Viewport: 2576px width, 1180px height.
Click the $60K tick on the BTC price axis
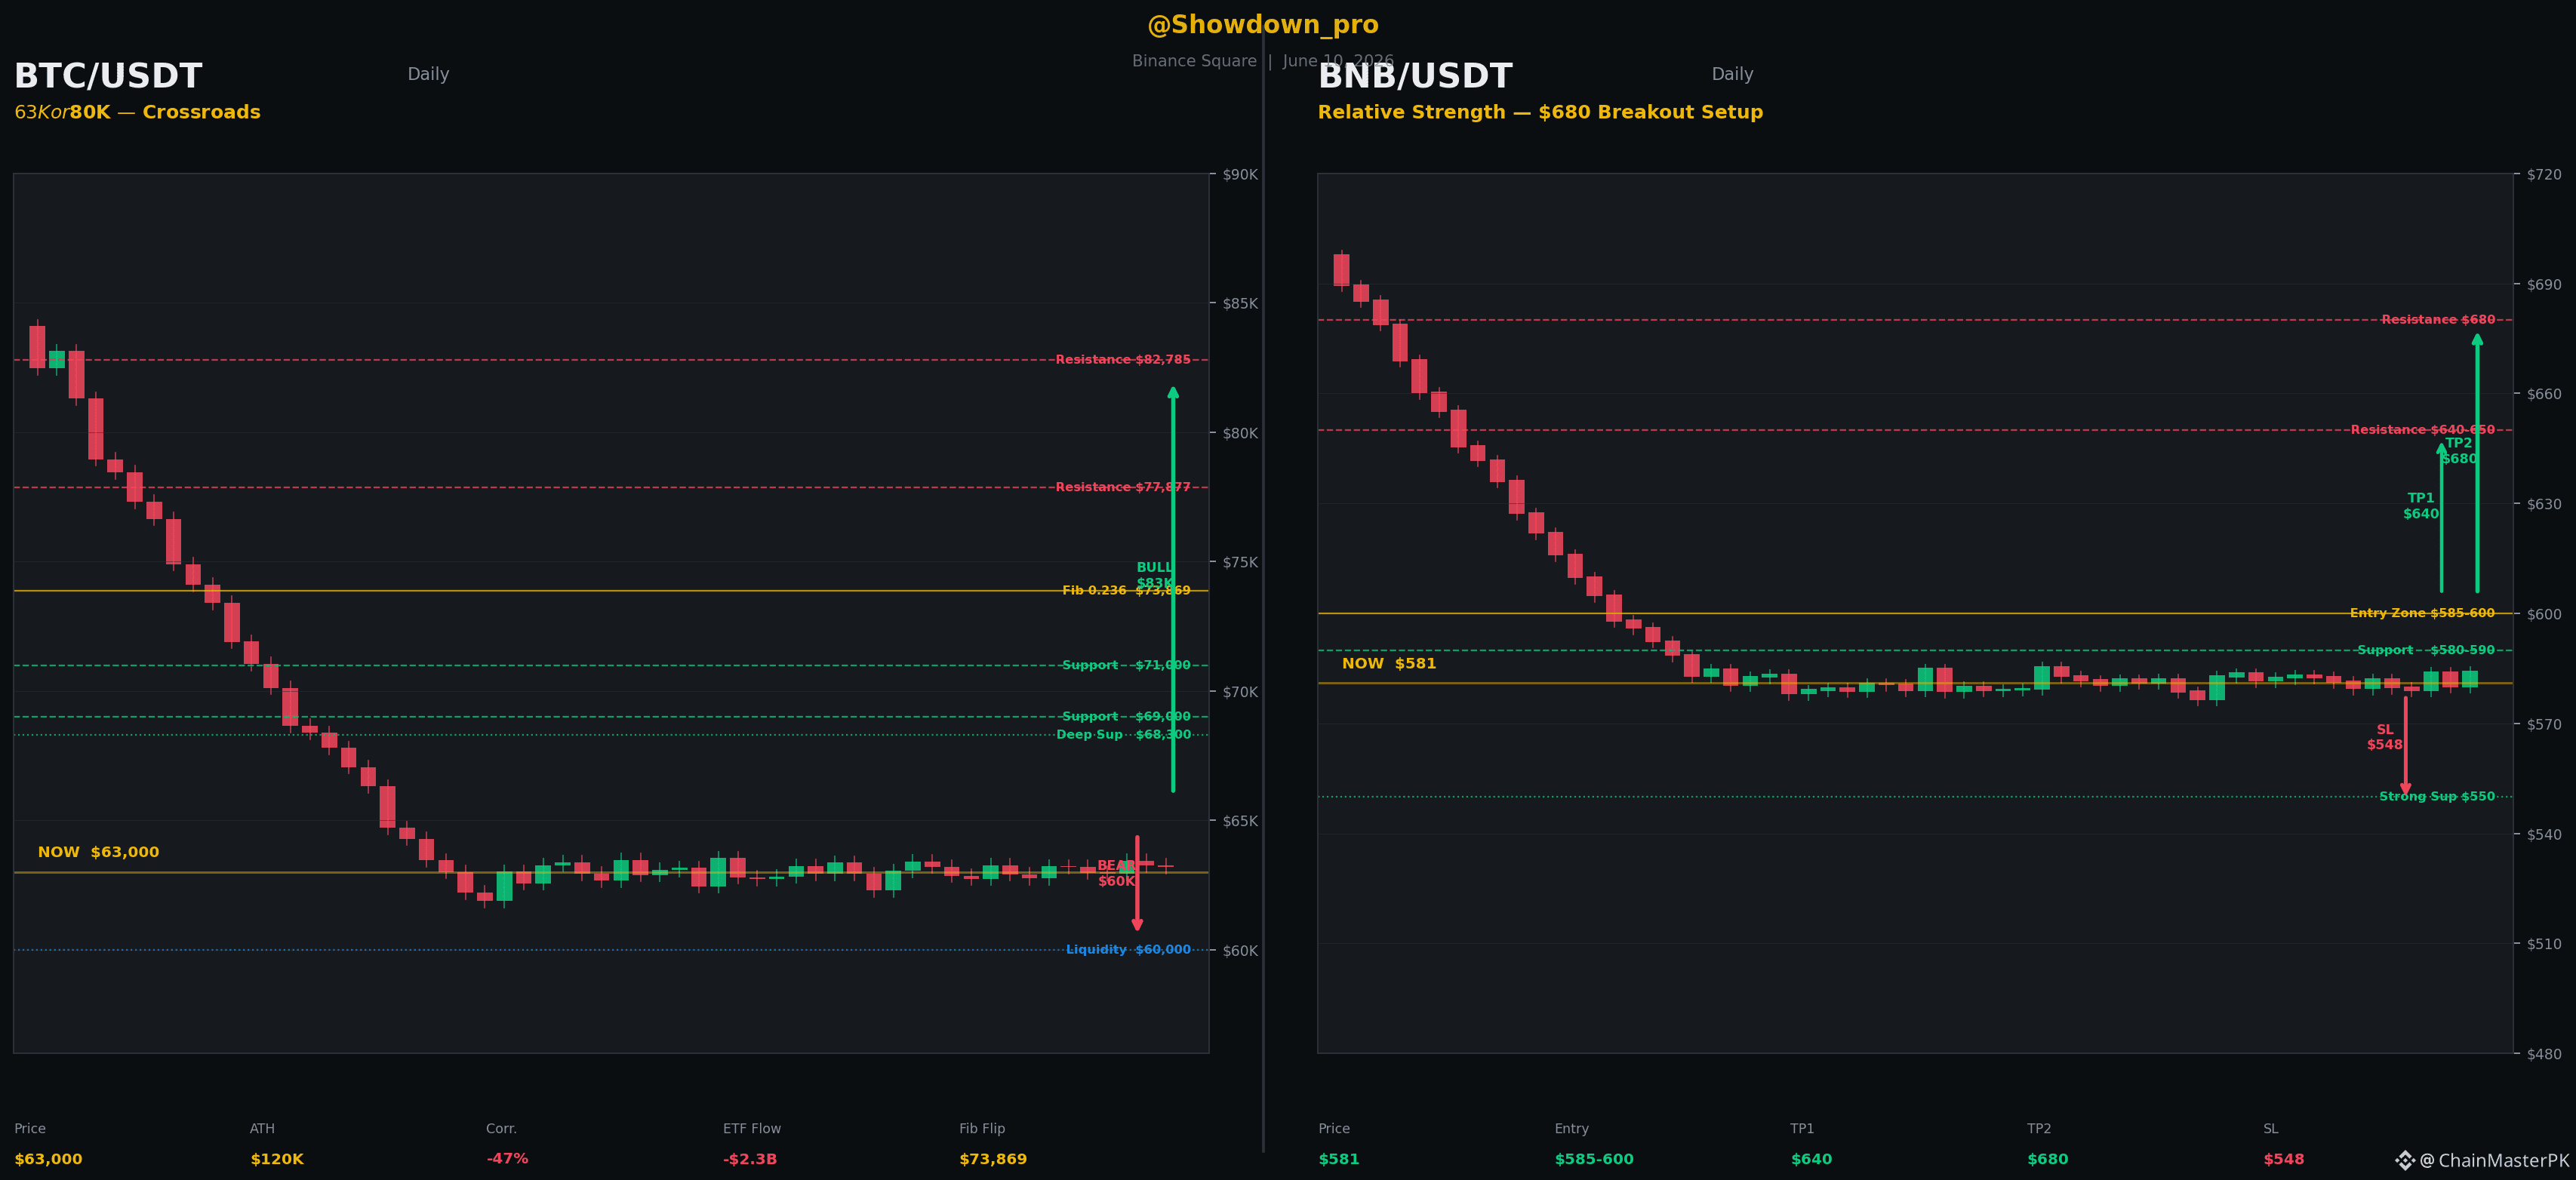pyautogui.click(x=1240, y=951)
